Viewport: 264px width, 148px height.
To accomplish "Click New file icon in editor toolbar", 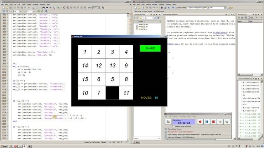I will (3, 7).
